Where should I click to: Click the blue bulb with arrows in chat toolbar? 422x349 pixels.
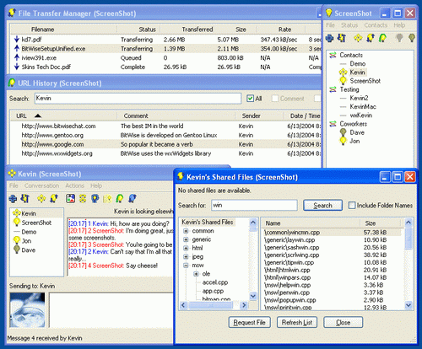133,198
